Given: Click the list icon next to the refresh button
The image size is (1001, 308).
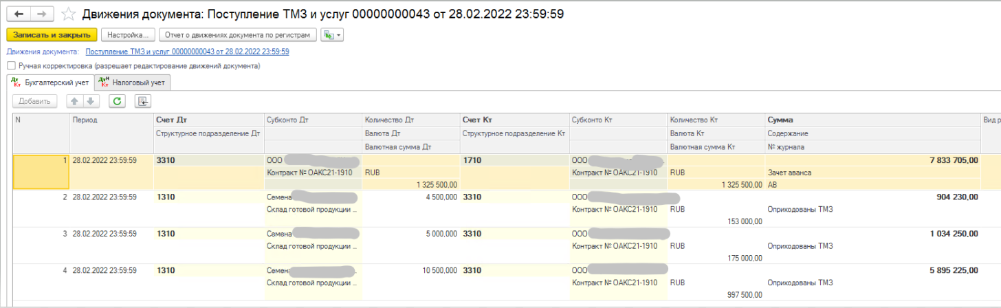Looking at the screenshot, I should [x=143, y=102].
